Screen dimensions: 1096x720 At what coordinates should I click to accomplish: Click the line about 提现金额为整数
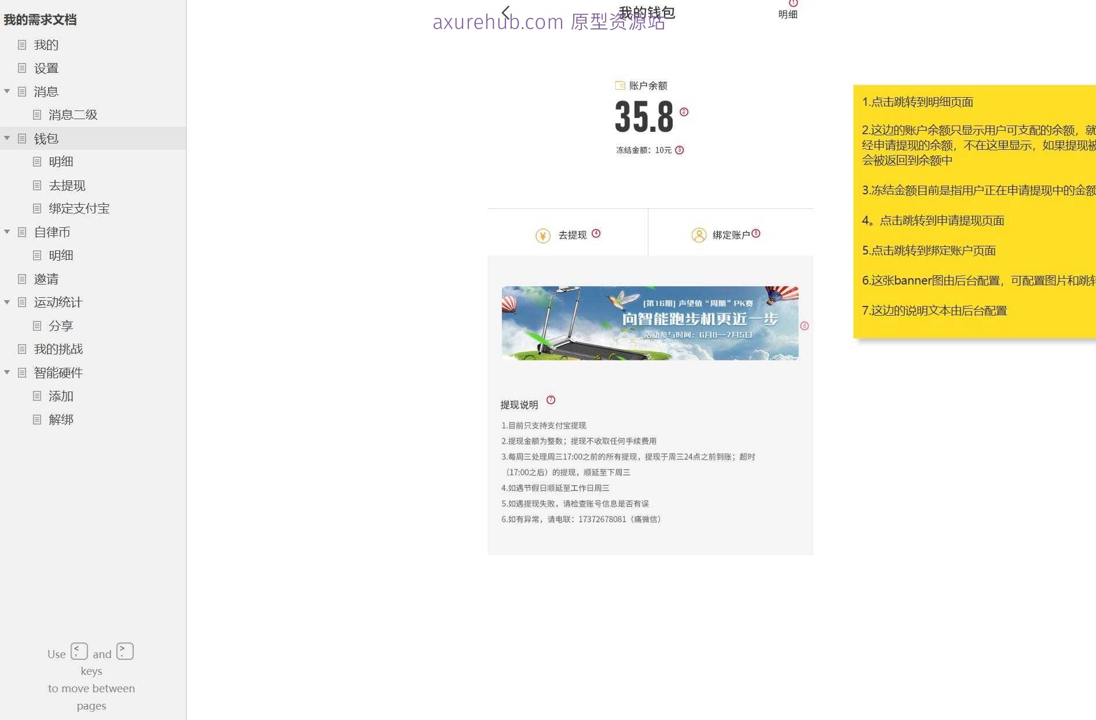click(579, 441)
